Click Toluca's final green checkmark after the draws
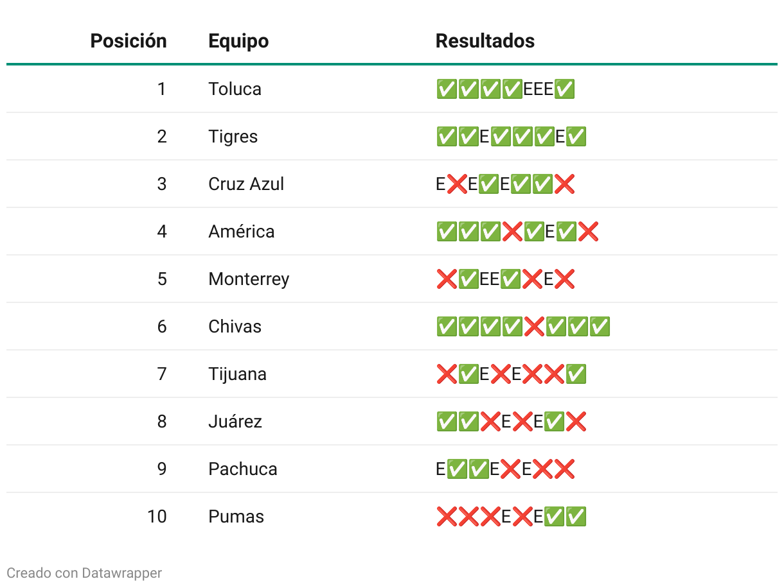Screen dimensions: 784x588 (564, 89)
